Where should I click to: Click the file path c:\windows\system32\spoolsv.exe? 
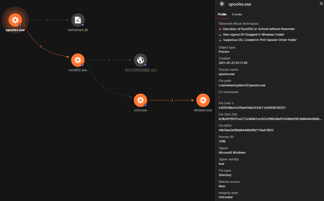pyautogui.click(x=242, y=85)
